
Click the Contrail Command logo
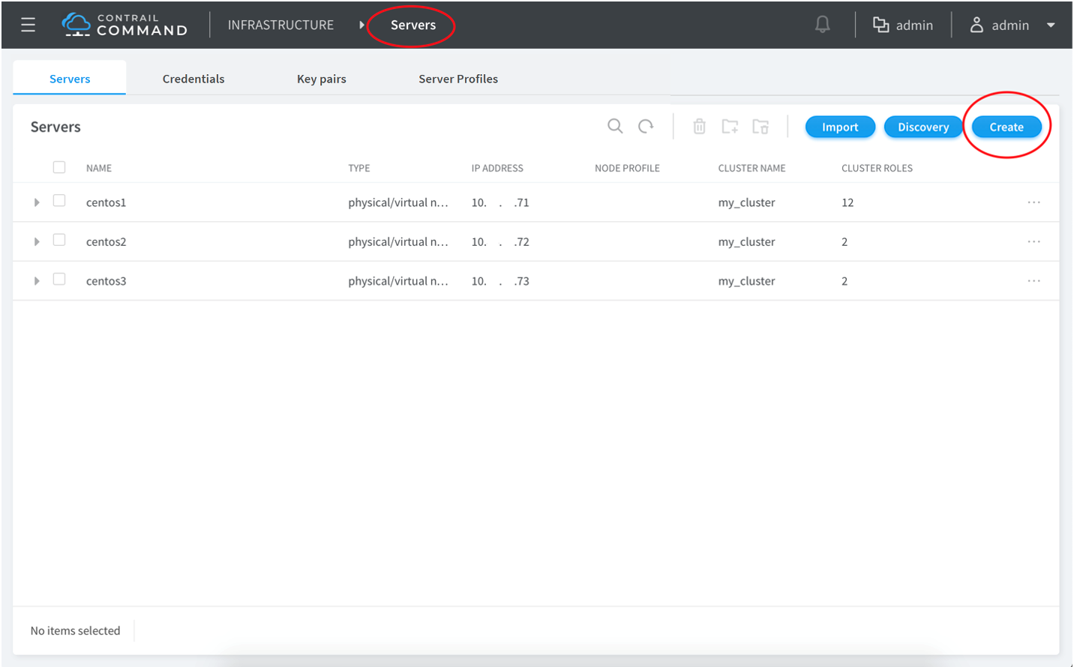point(124,25)
